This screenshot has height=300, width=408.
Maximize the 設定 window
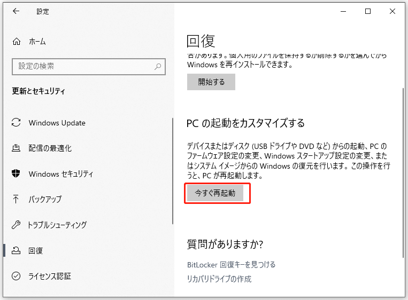pos(368,11)
